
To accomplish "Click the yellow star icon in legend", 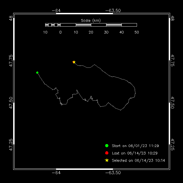I will point(107,160).
